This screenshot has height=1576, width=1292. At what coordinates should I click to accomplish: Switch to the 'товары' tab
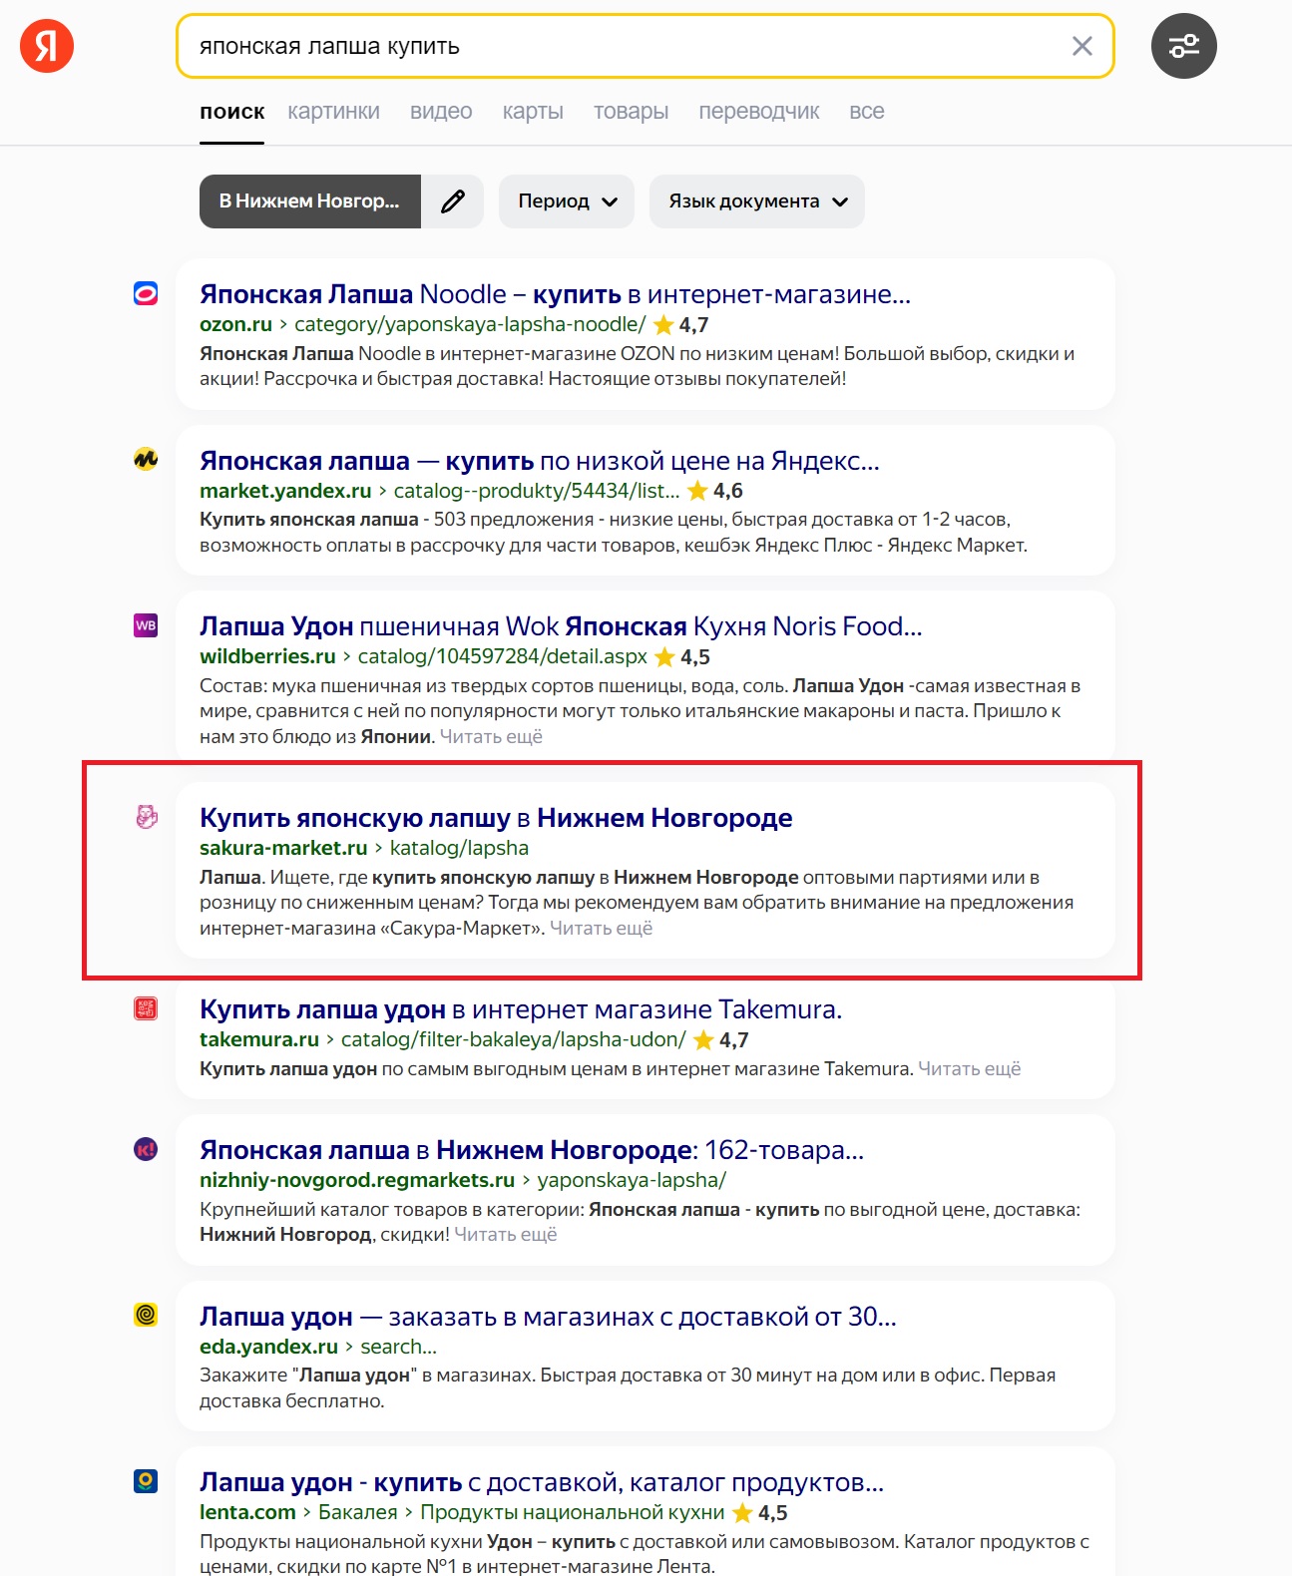coord(631,112)
